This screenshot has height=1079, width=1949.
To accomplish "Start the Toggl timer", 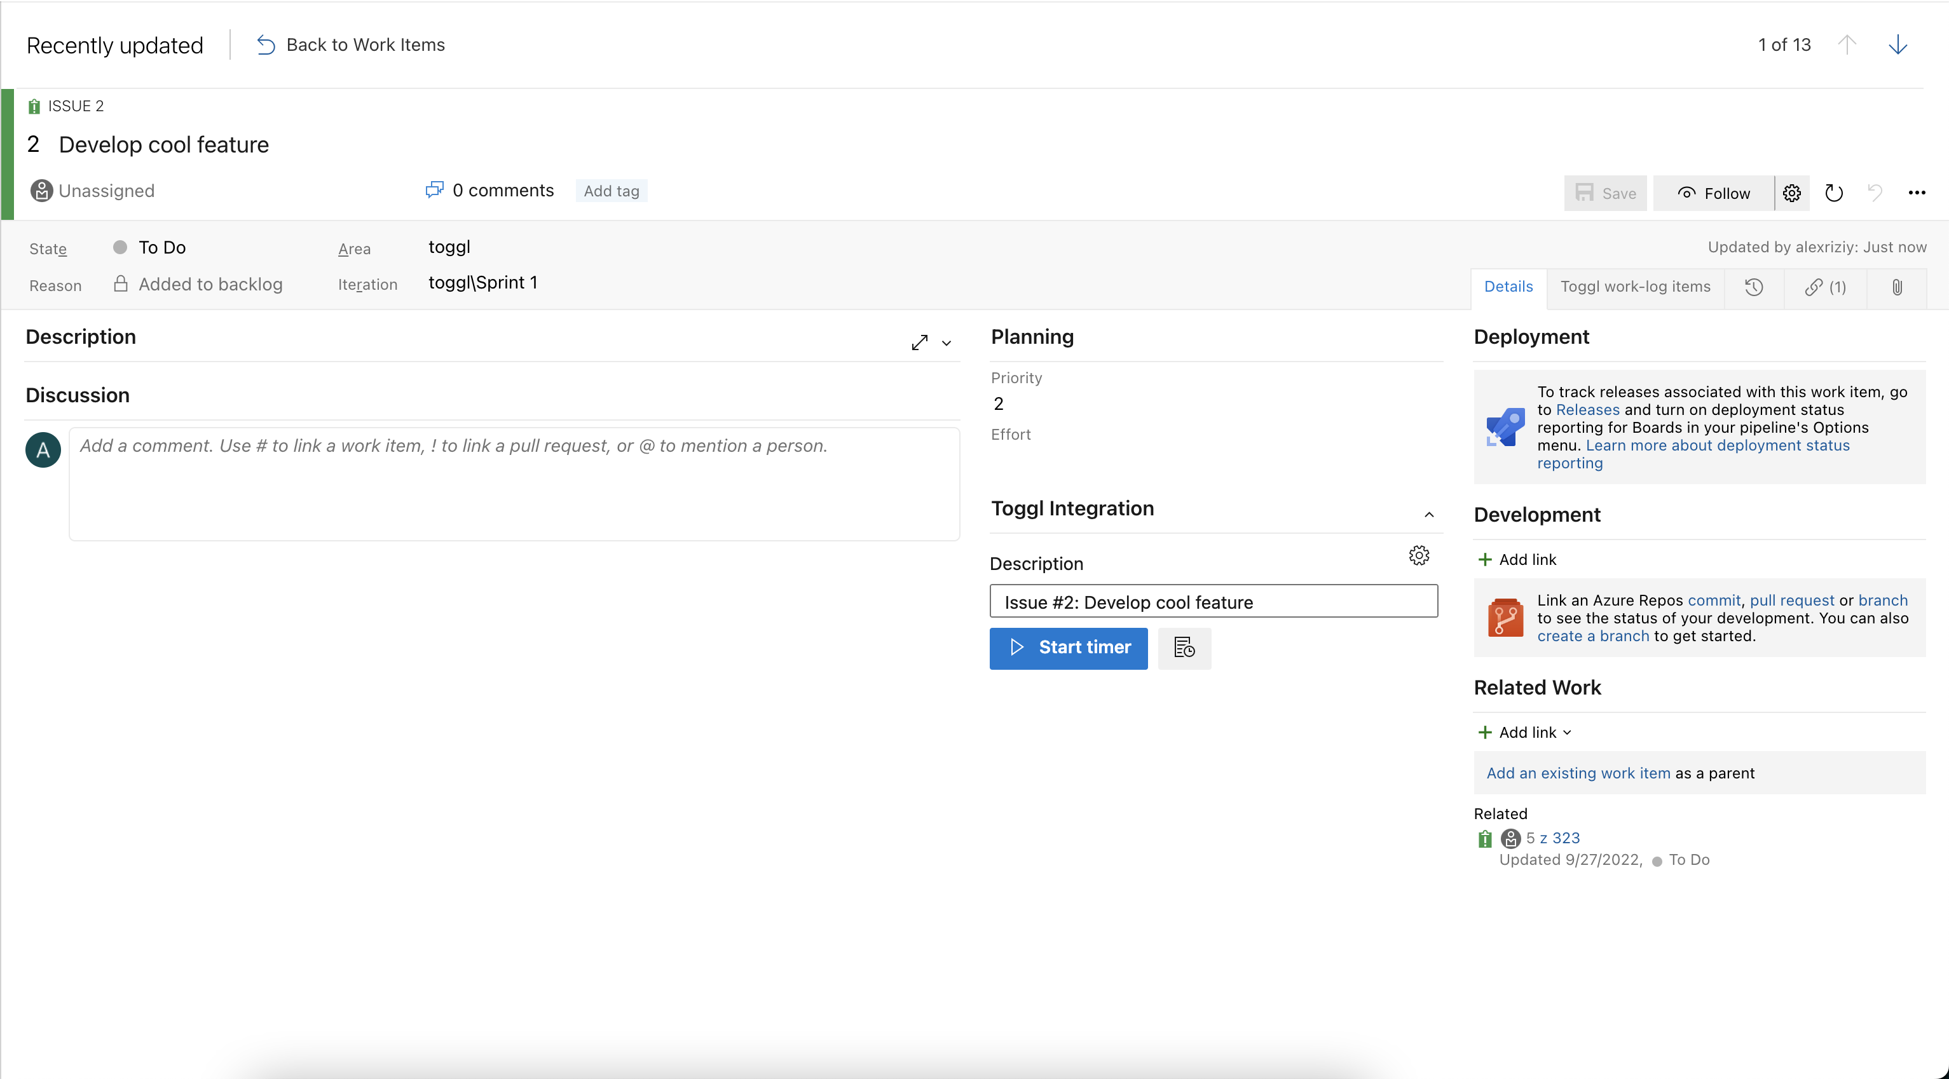I will click(x=1069, y=648).
